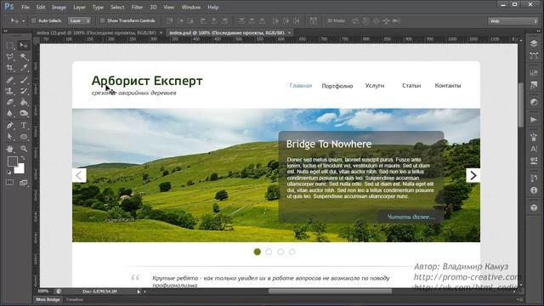This screenshot has width=544, height=306.
Task: Click the Читать далее button
Action: [411, 217]
